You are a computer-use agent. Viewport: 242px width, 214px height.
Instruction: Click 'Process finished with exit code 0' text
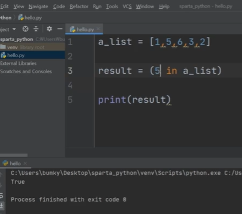click(x=69, y=199)
